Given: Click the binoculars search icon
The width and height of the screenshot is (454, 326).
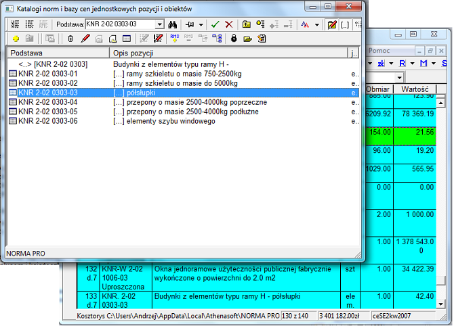Looking at the screenshot, I should (x=173, y=24).
